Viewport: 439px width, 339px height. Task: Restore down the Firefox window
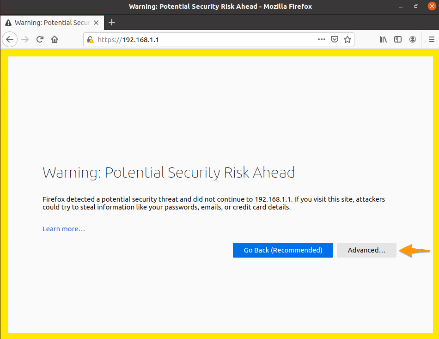point(416,6)
